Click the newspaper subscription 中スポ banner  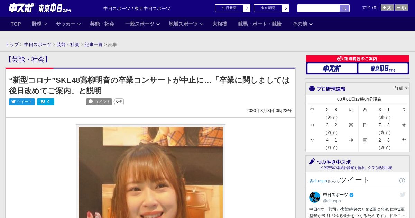click(332, 69)
